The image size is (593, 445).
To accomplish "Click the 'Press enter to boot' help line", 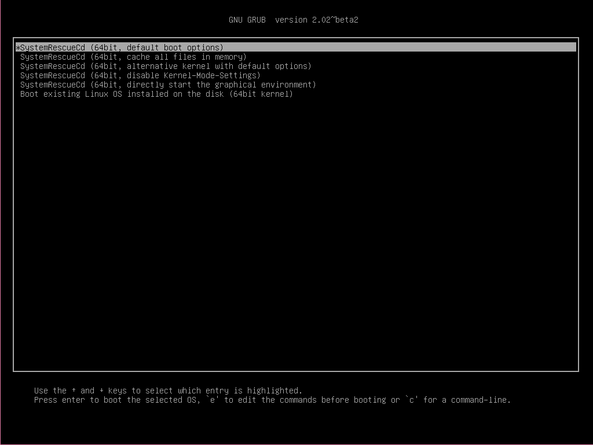I will [272, 400].
